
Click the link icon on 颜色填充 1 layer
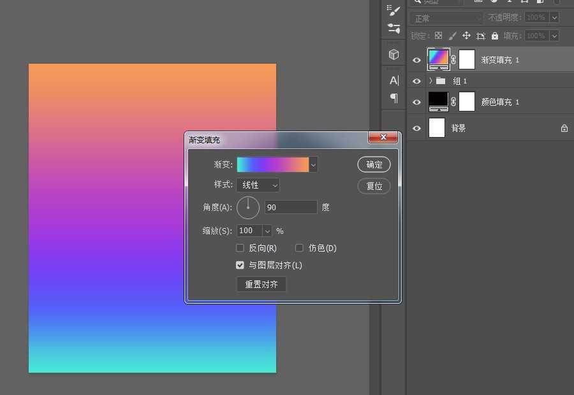453,101
